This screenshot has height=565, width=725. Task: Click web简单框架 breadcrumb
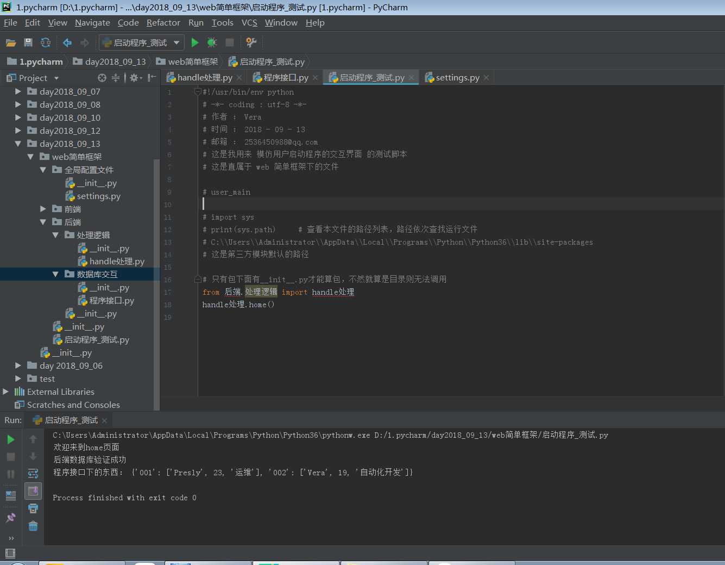click(x=187, y=61)
